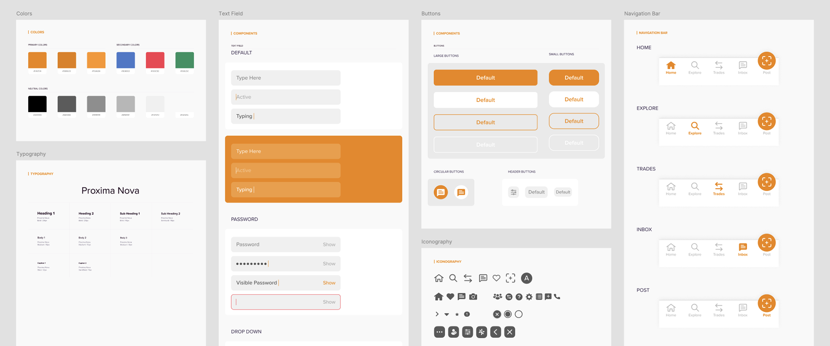Click the outlined focus-frame plus icon in Iconography
The image size is (830, 346).
(511, 278)
